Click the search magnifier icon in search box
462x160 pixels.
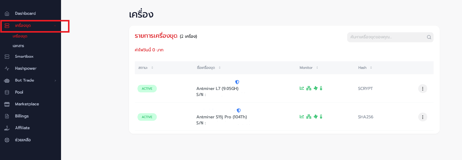point(429,37)
